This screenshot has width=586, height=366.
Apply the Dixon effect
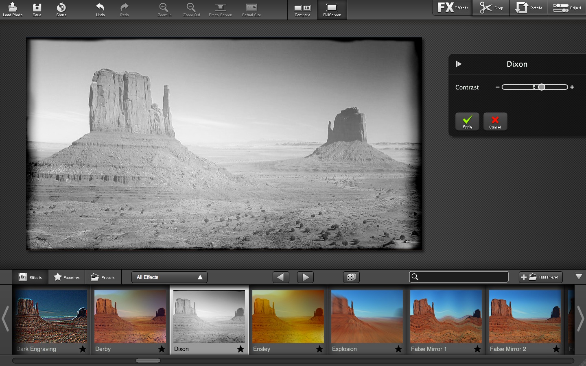pos(467,121)
